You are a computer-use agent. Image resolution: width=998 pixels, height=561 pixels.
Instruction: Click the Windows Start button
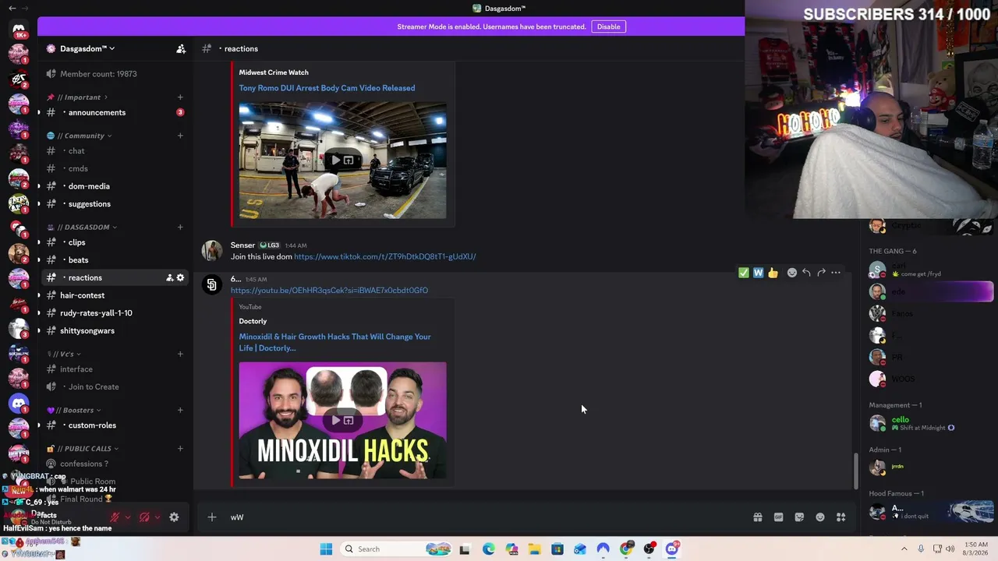point(326,549)
